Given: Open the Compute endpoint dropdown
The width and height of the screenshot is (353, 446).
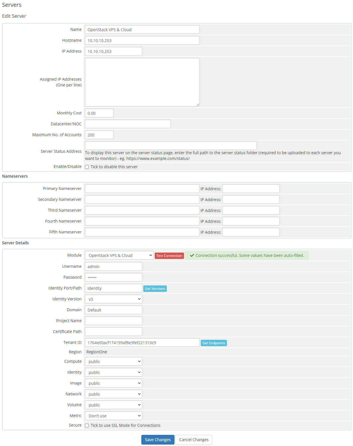Looking at the screenshot, I should (x=114, y=362).
